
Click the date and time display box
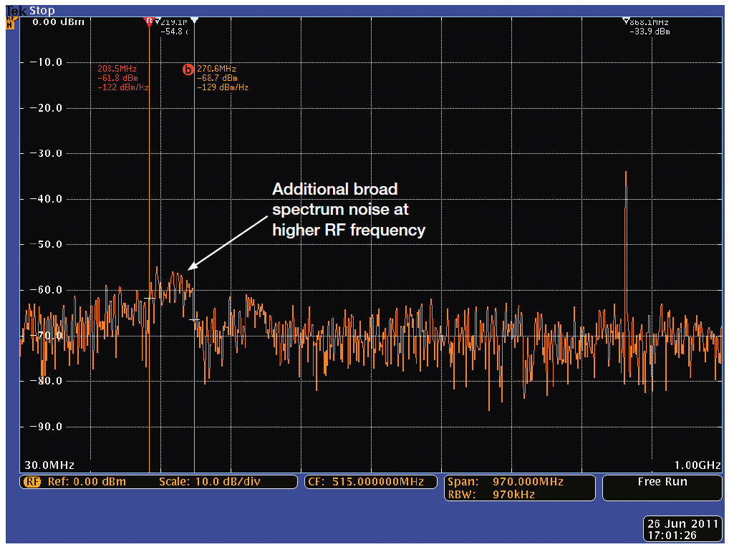click(682, 528)
